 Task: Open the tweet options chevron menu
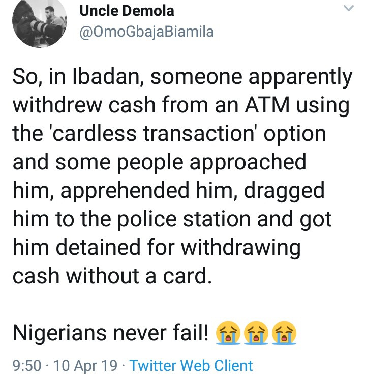(349, 9)
